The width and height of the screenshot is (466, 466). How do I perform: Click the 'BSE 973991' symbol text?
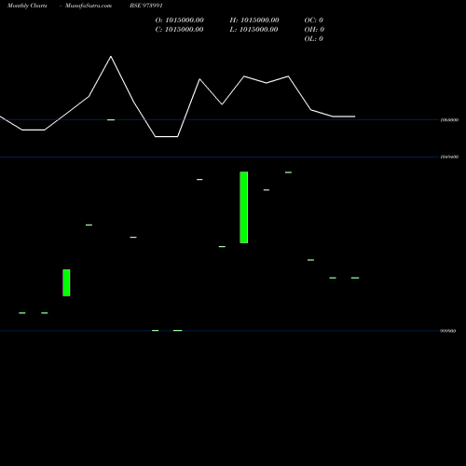(x=146, y=6)
